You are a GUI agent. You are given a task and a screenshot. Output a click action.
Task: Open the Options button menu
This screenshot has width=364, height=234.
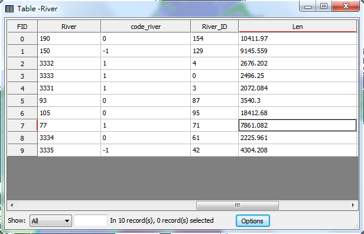(x=253, y=221)
